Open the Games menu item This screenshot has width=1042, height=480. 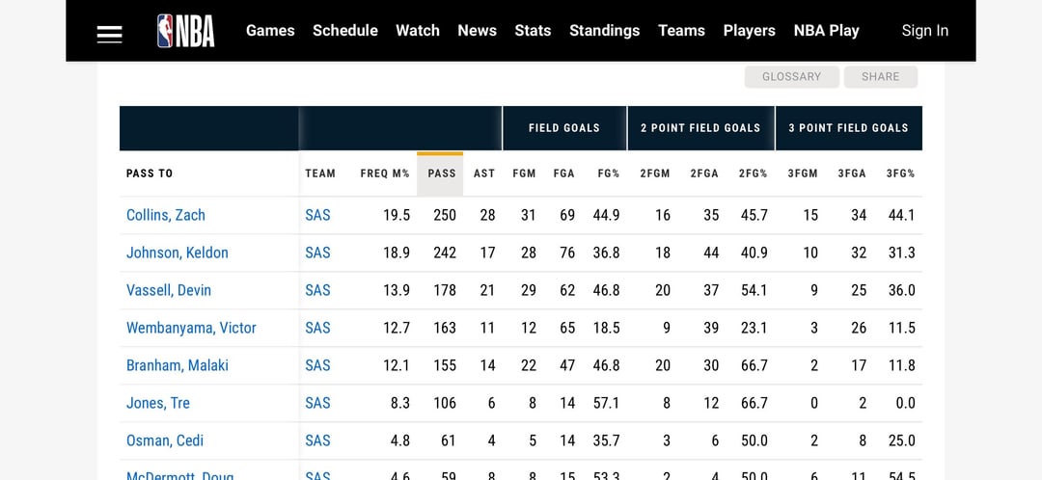(x=270, y=31)
